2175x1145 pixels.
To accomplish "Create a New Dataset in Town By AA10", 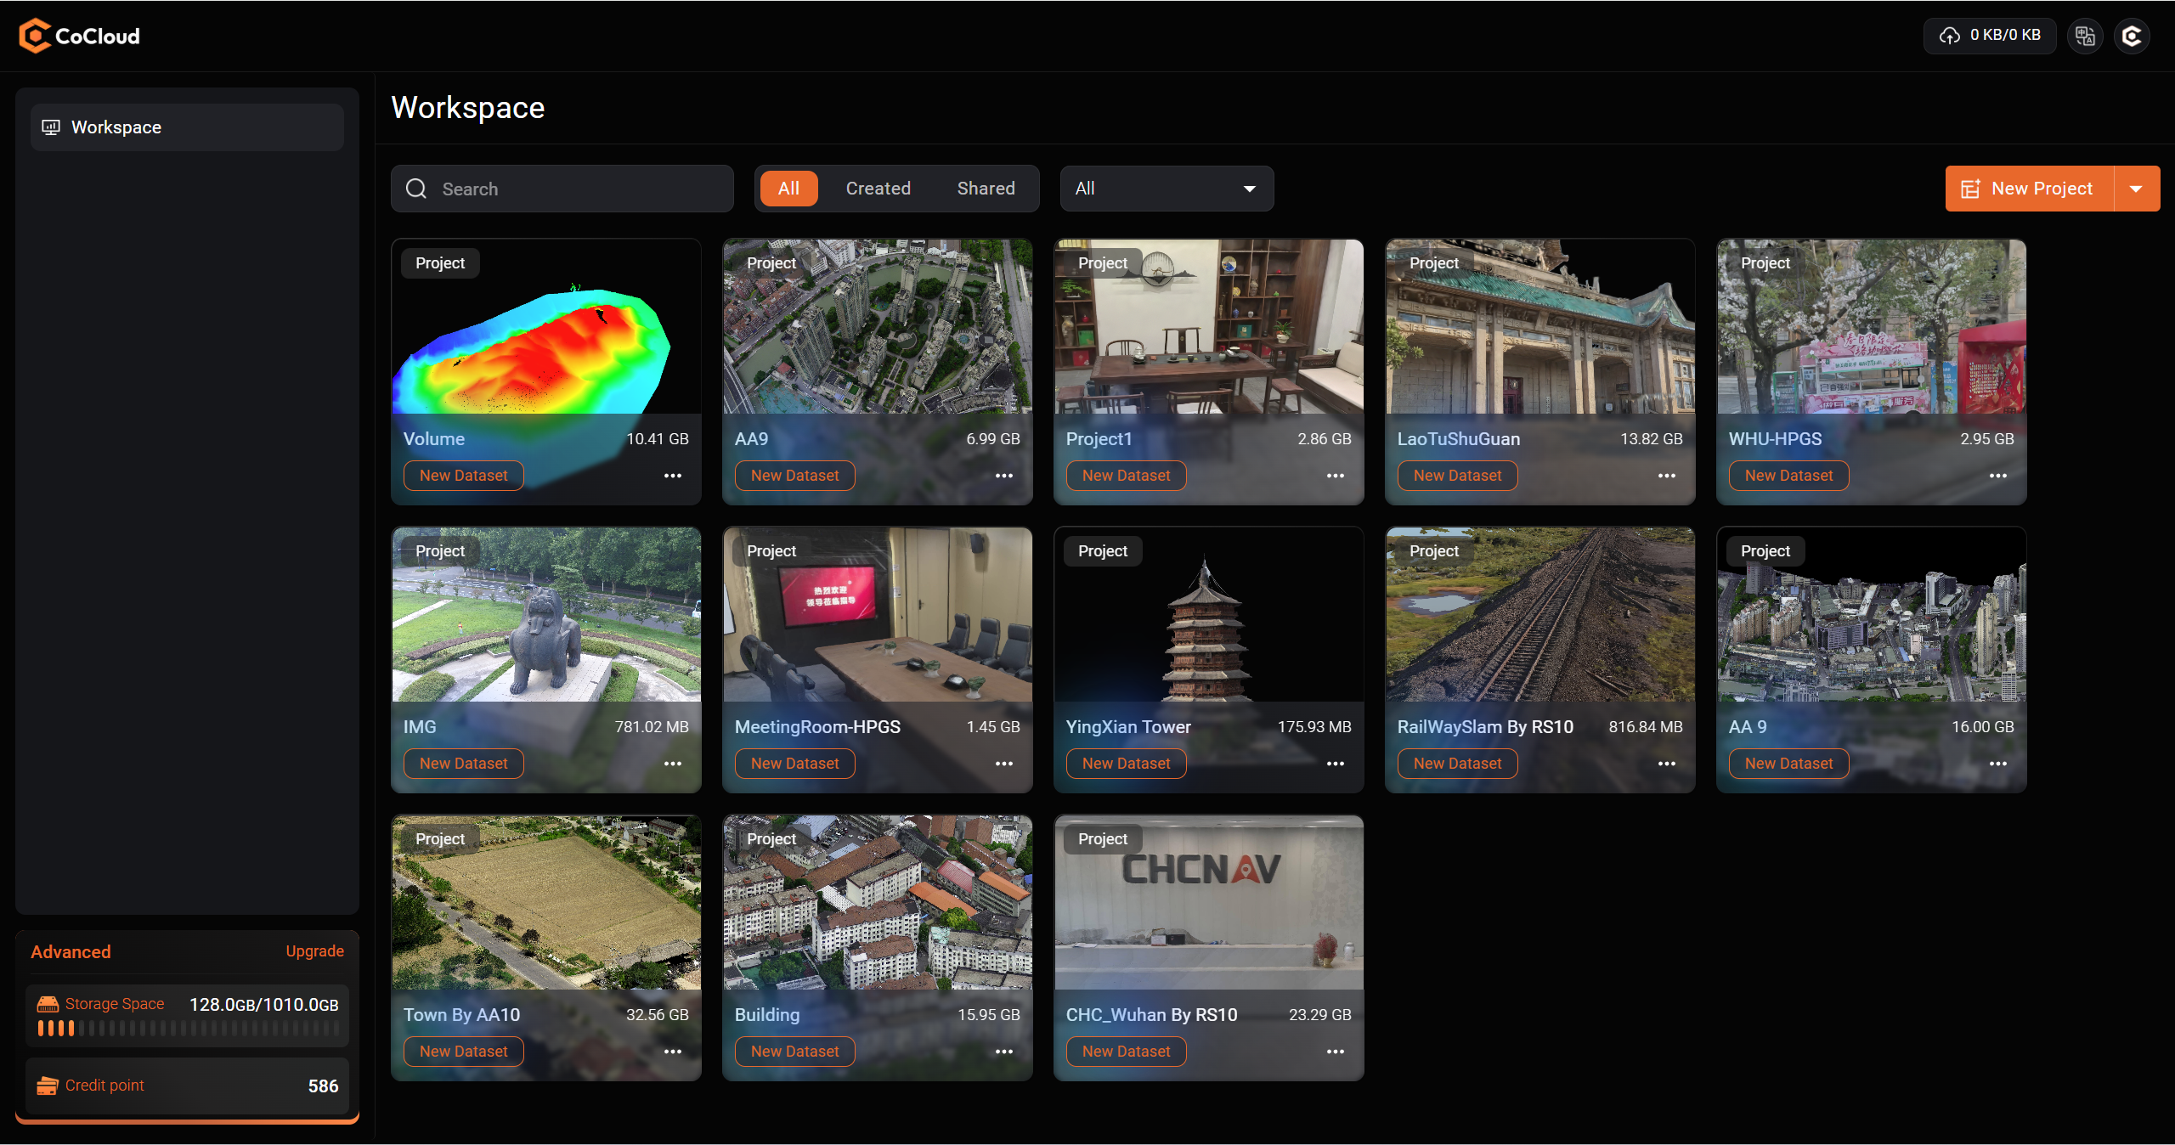I will tap(463, 1051).
